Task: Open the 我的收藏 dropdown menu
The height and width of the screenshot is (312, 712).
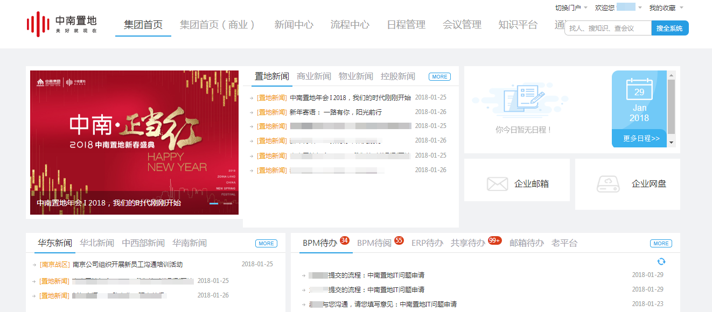Action: click(666, 8)
